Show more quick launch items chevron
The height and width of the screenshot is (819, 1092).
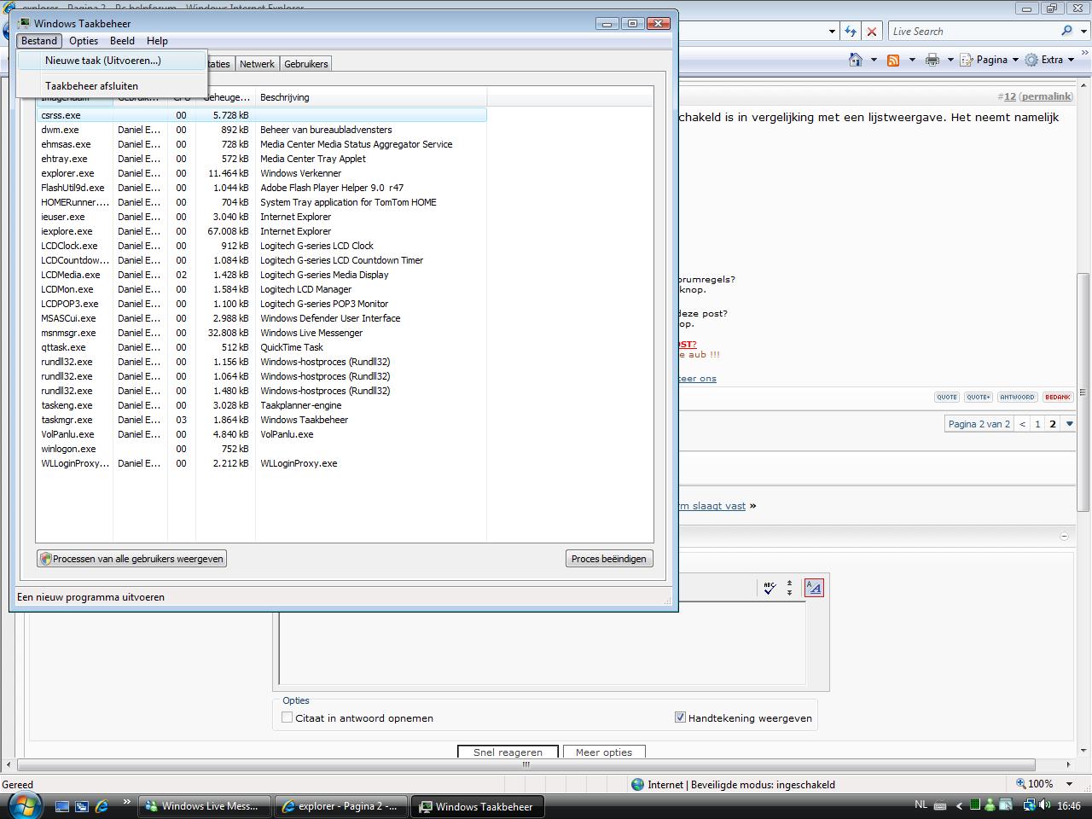coord(126,802)
